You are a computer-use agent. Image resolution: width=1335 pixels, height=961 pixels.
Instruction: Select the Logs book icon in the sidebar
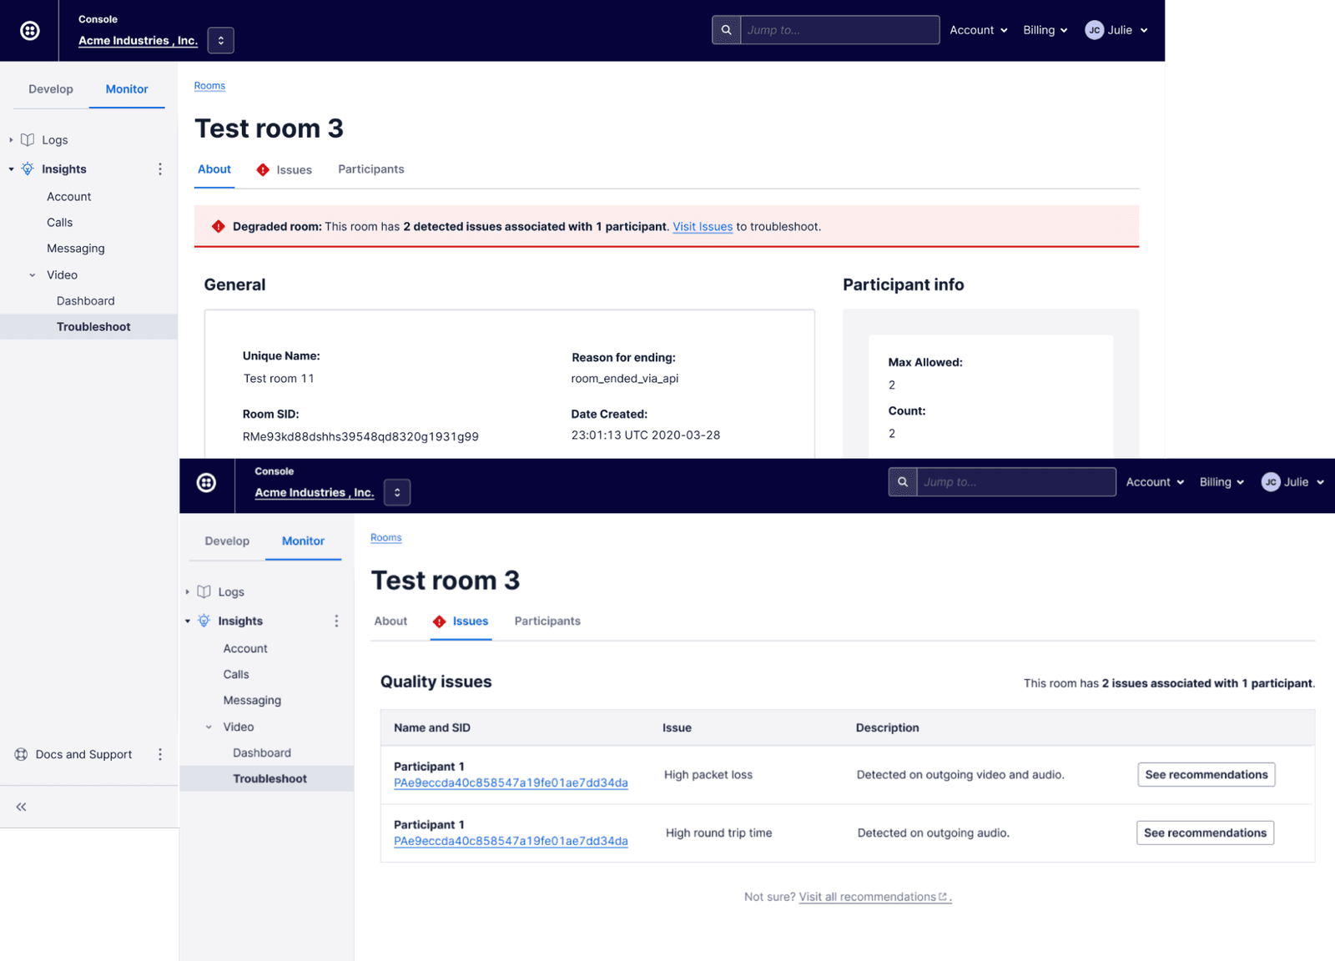pos(29,139)
